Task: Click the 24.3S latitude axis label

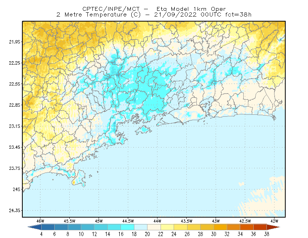Action: coord(15,211)
